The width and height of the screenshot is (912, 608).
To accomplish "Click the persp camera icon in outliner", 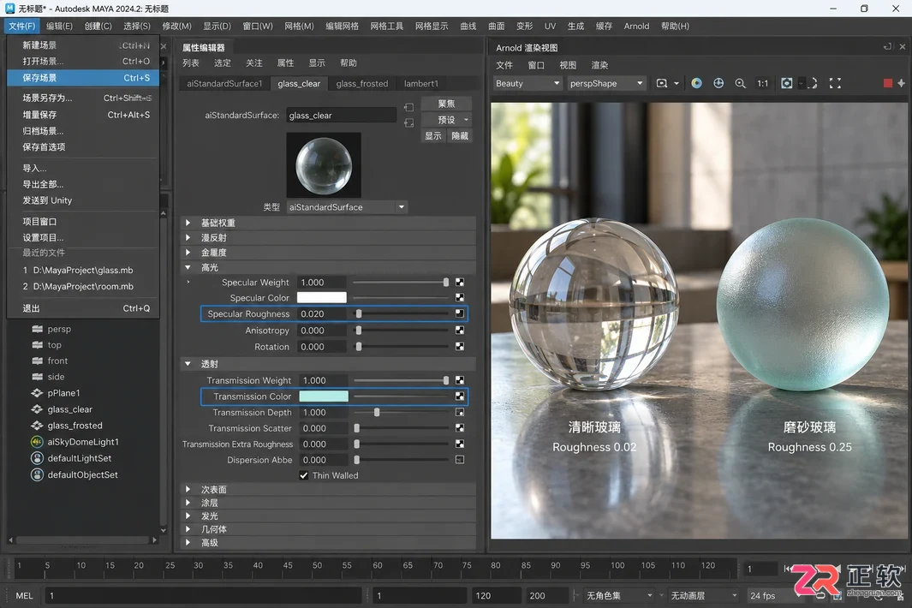I will [37, 329].
